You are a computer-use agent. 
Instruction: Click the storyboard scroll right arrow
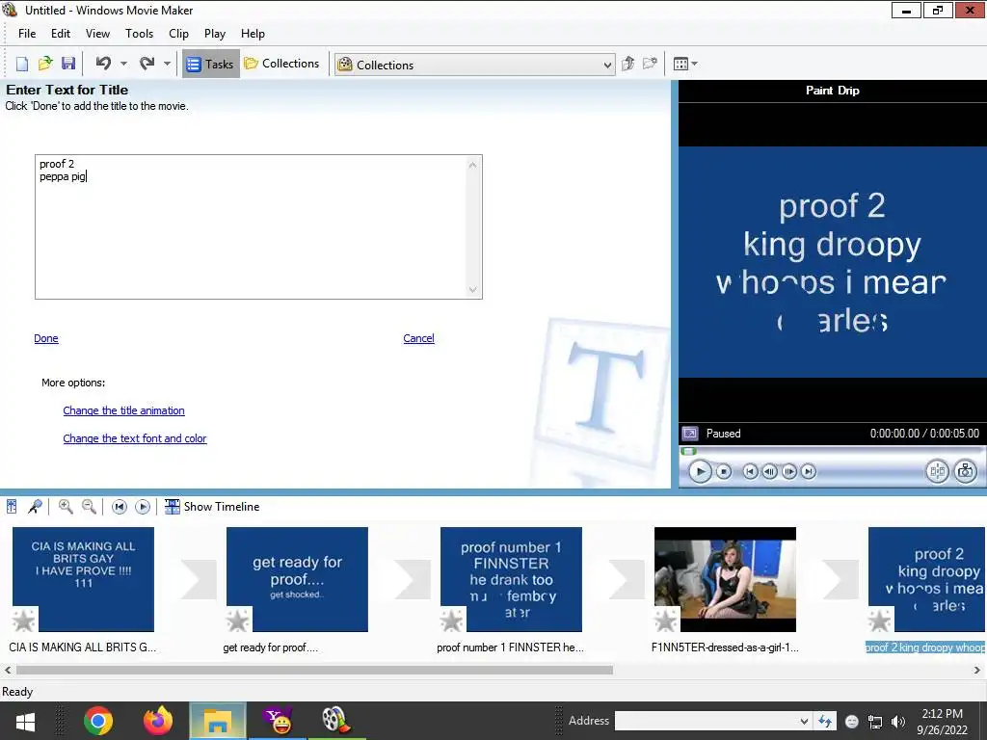tap(977, 671)
